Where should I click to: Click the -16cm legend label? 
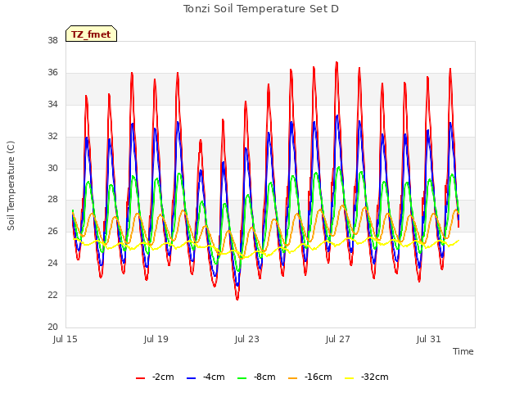[x=318, y=377]
